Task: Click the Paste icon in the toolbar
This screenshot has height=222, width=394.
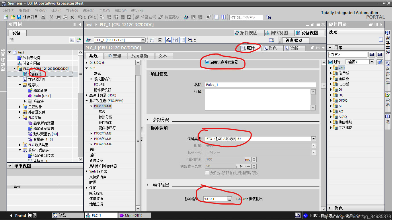Action: pos(65,17)
